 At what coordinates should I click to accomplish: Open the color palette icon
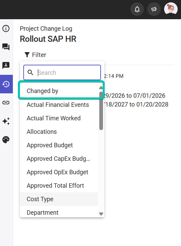point(6,140)
